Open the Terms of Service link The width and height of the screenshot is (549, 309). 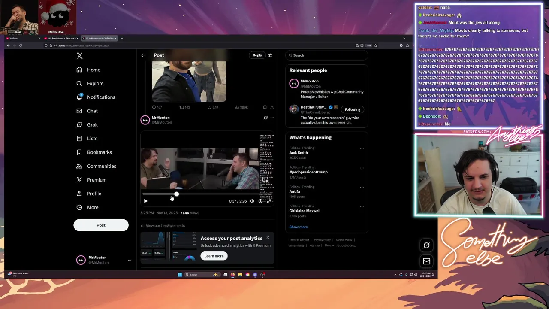click(x=299, y=240)
